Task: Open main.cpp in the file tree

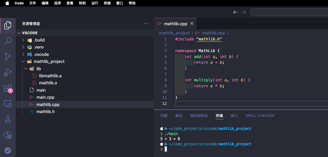Action: (x=45, y=97)
